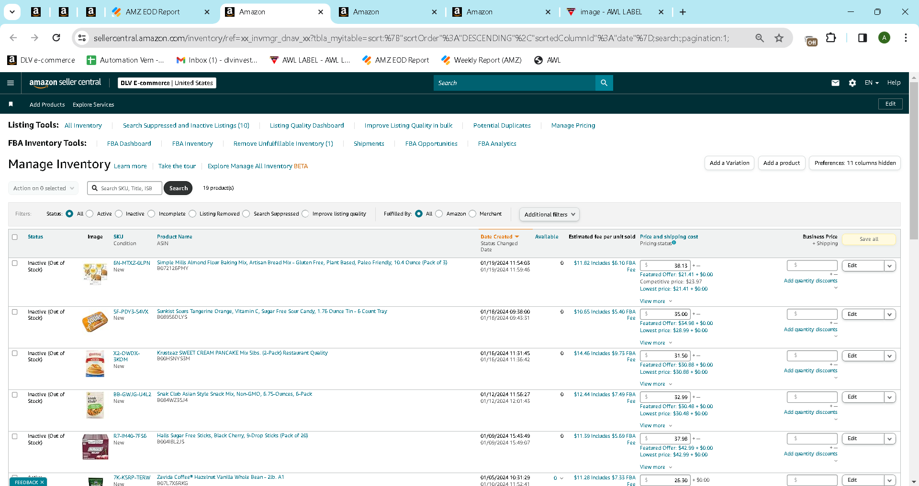Open the Action on 0 selected dropdown

43,188
